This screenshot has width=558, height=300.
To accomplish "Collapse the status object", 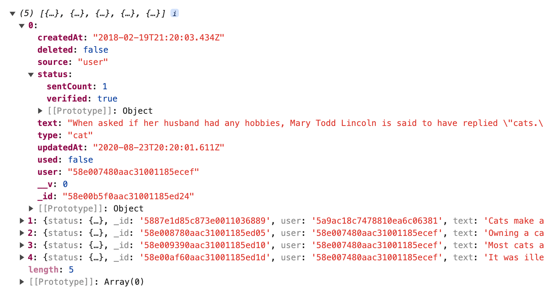I will 31,74.
